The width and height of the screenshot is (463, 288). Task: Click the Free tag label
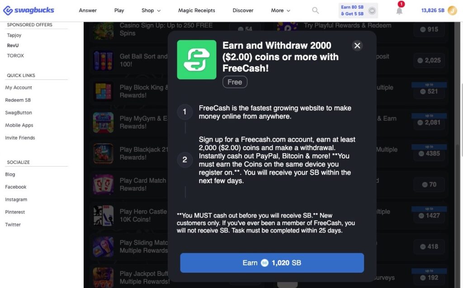(x=235, y=82)
